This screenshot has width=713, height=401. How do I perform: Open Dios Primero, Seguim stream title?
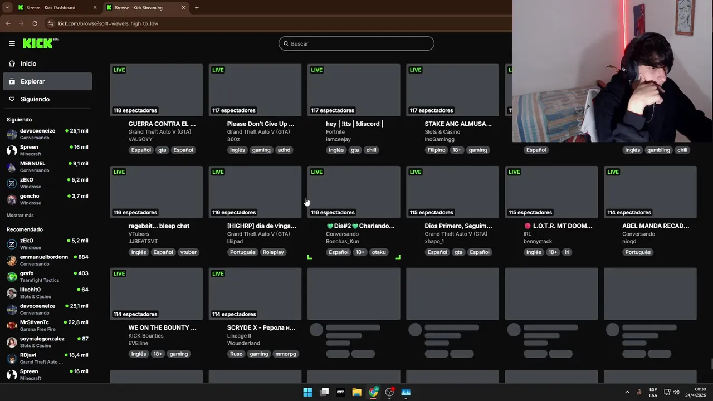coord(458,226)
